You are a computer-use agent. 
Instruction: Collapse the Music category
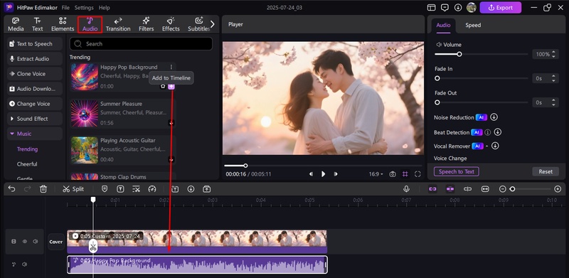(x=35, y=134)
